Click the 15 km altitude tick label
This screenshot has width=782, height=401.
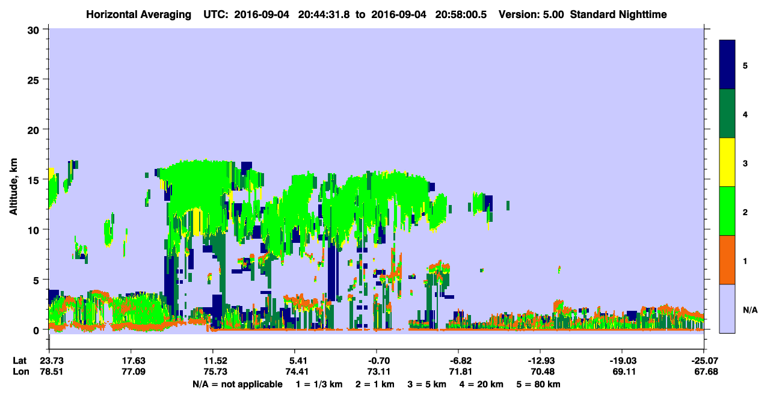click(x=35, y=180)
